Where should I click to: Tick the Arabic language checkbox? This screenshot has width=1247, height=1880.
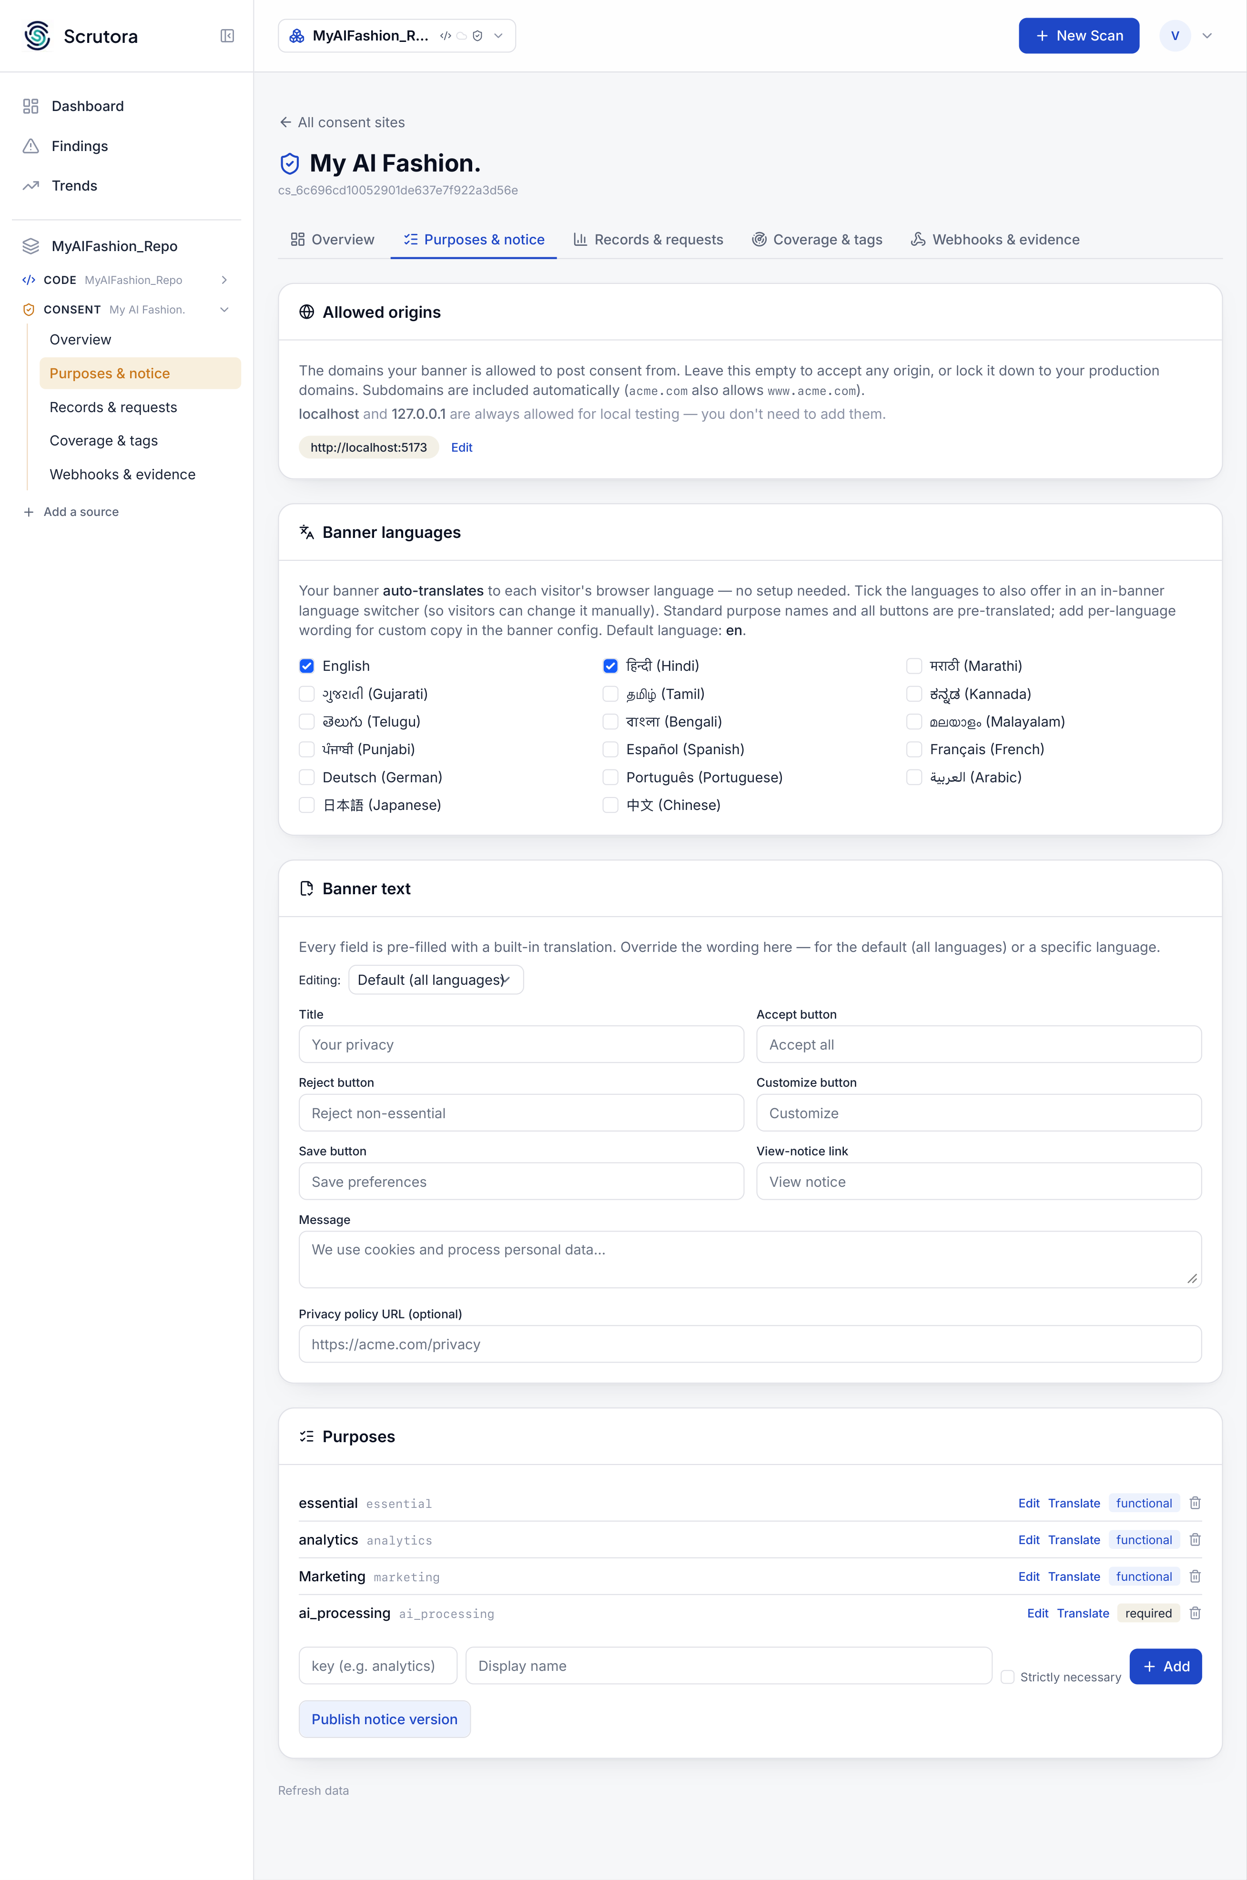[914, 778]
